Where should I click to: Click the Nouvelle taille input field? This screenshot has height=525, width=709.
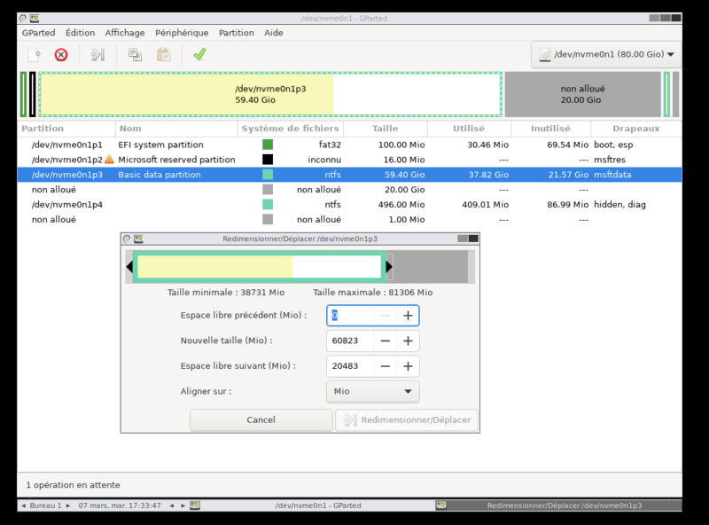[x=349, y=341]
